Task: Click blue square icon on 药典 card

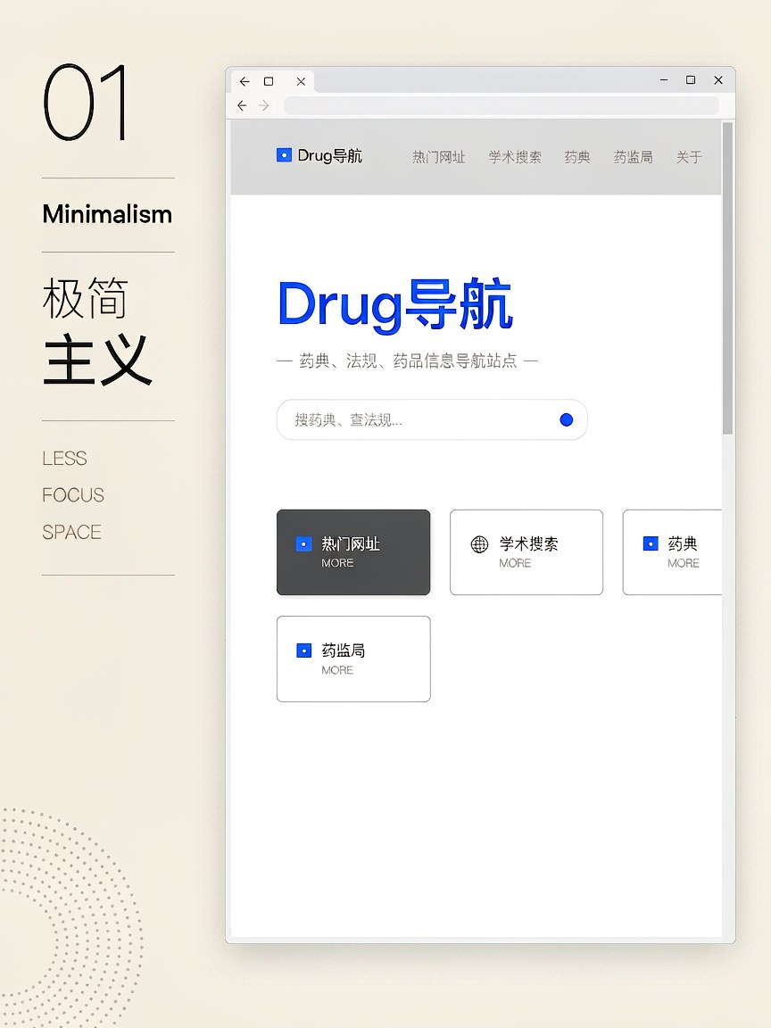Action: [x=651, y=543]
